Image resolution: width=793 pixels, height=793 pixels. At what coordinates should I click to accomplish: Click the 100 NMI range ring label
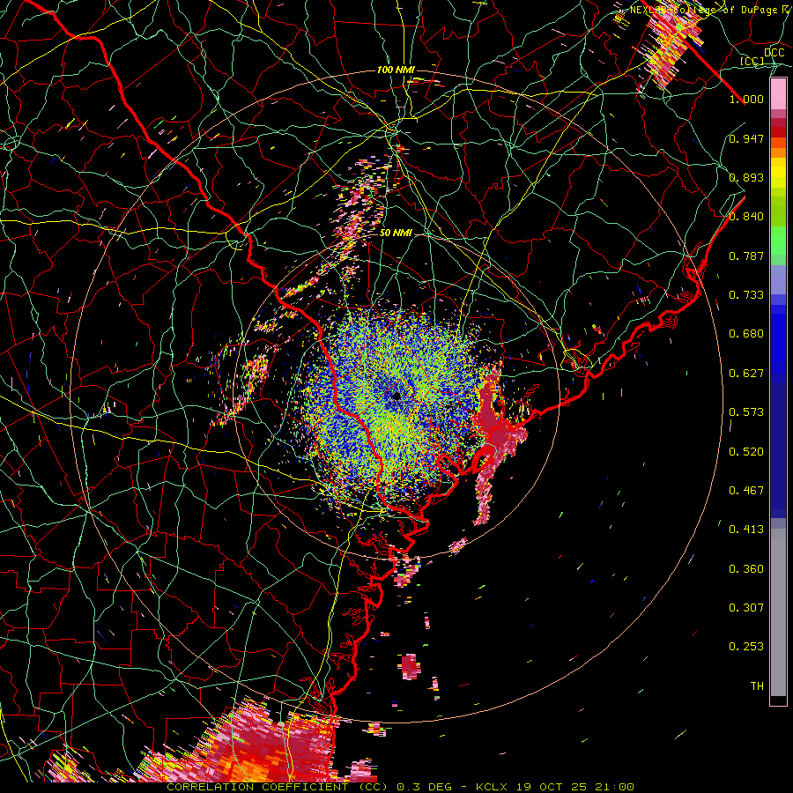click(396, 70)
